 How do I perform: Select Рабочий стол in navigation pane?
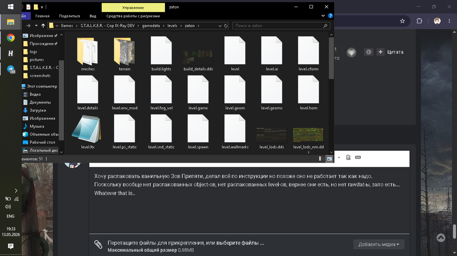(42, 142)
